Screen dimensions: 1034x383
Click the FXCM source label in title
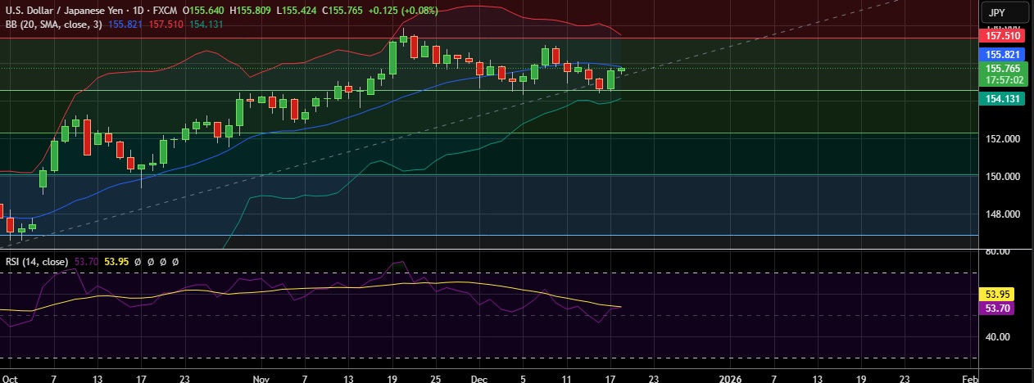(164, 11)
